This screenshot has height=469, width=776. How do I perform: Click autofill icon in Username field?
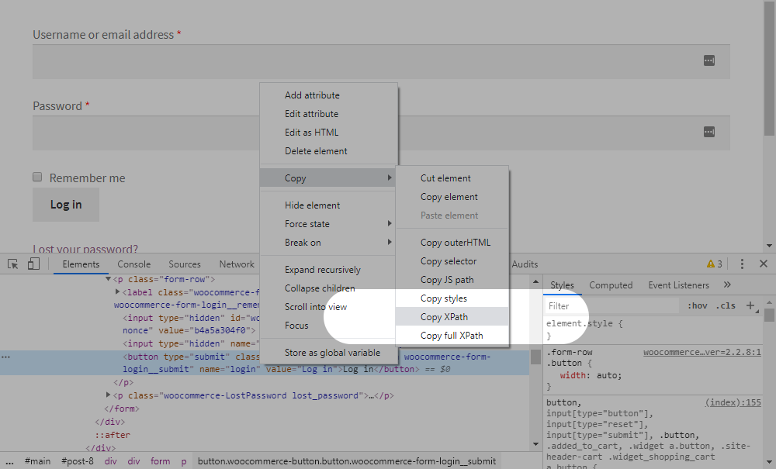tap(709, 60)
